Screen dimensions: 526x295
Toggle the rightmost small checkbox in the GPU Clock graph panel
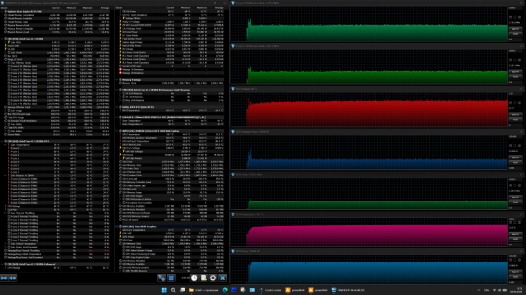(x=519, y=186)
